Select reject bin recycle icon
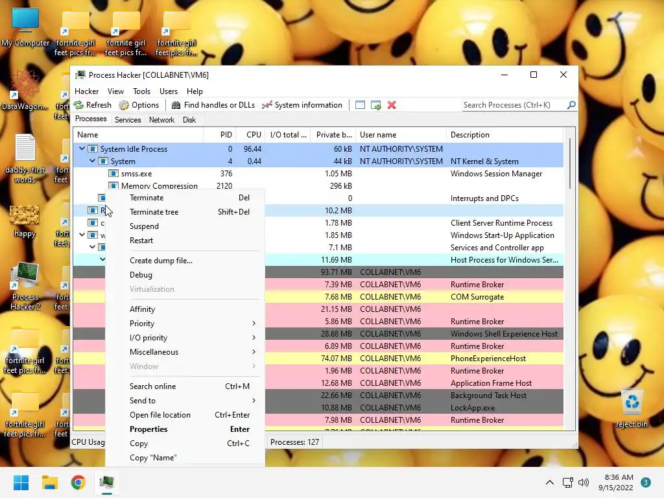The height and width of the screenshot is (498, 664). [x=632, y=409]
